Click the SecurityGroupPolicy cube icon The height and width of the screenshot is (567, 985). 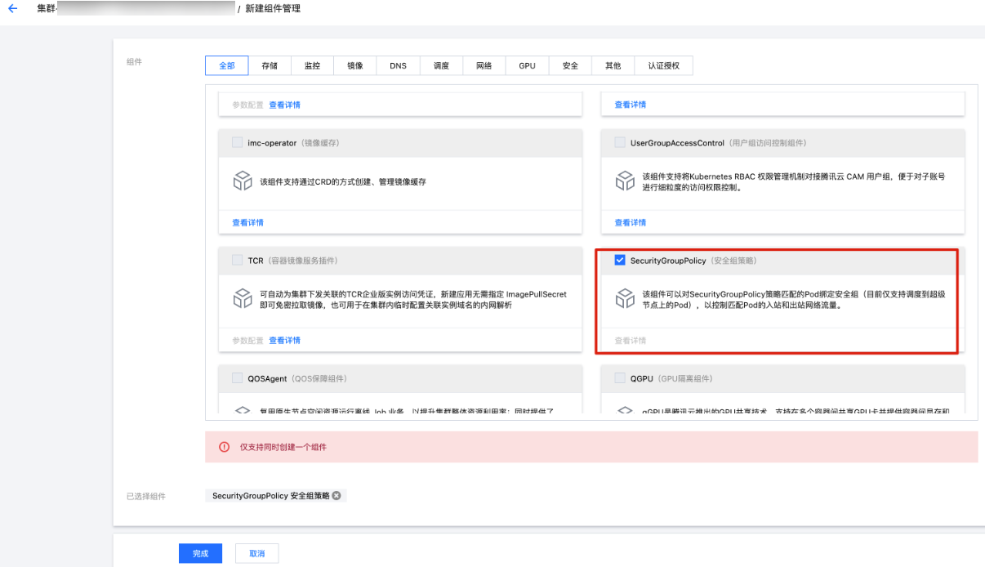click(x=625, y=299)
